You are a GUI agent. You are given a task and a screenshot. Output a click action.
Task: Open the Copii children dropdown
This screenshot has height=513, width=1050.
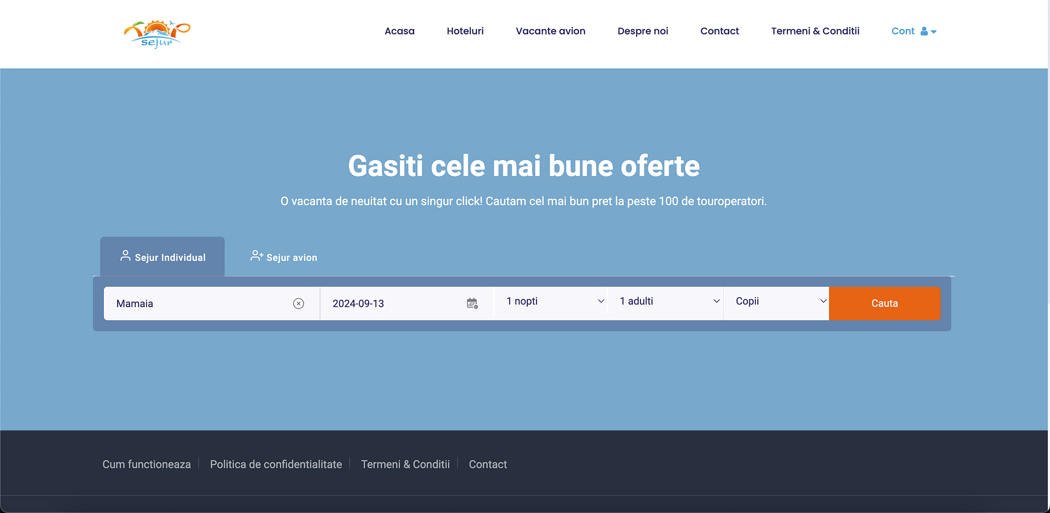pyautogui.click(x=777, y=301)
